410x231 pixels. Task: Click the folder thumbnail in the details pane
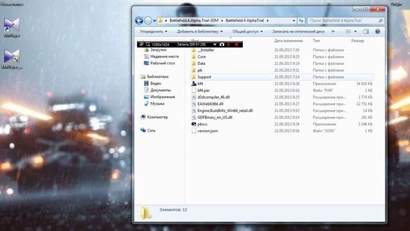[146, 213]
